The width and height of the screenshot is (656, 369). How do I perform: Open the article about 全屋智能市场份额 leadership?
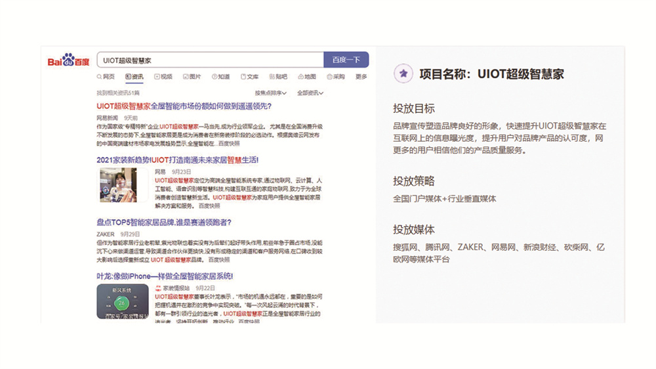click(x=184, y=106)
